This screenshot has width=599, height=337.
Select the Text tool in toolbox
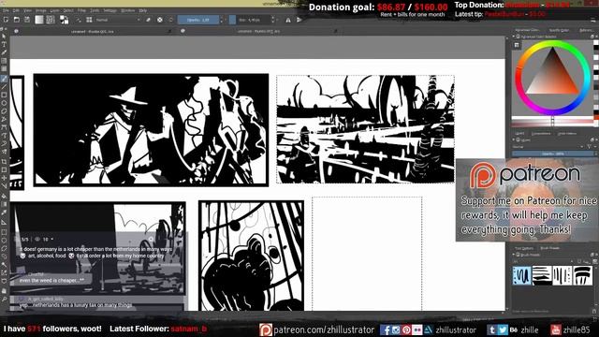point(4,44)
